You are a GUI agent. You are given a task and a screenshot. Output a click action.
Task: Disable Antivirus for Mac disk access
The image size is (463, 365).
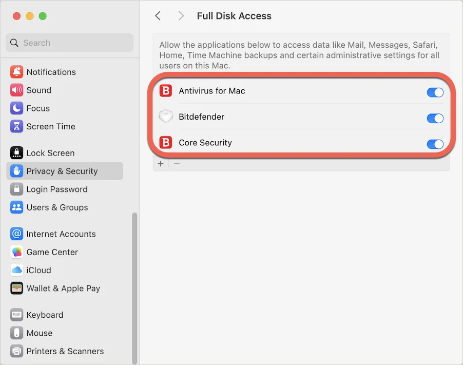click(435, 92)
